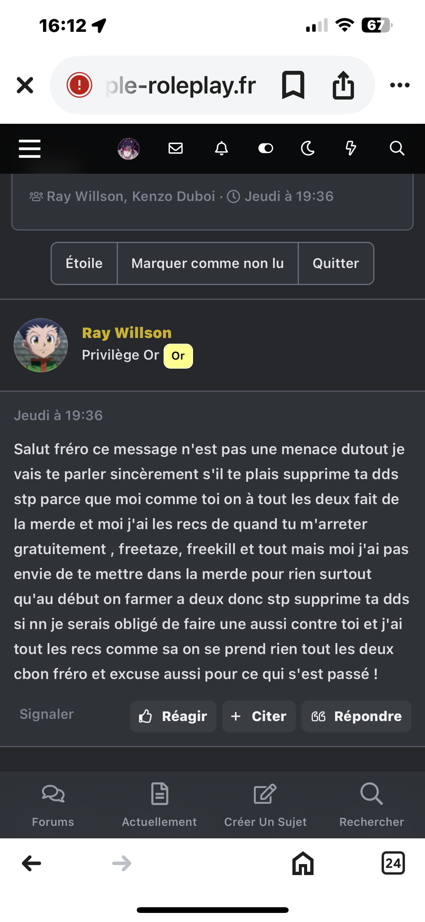Open the private messages envelope icon
This screenshot has width=425, height=922.
pyautogui.click(x=176, y=148)
